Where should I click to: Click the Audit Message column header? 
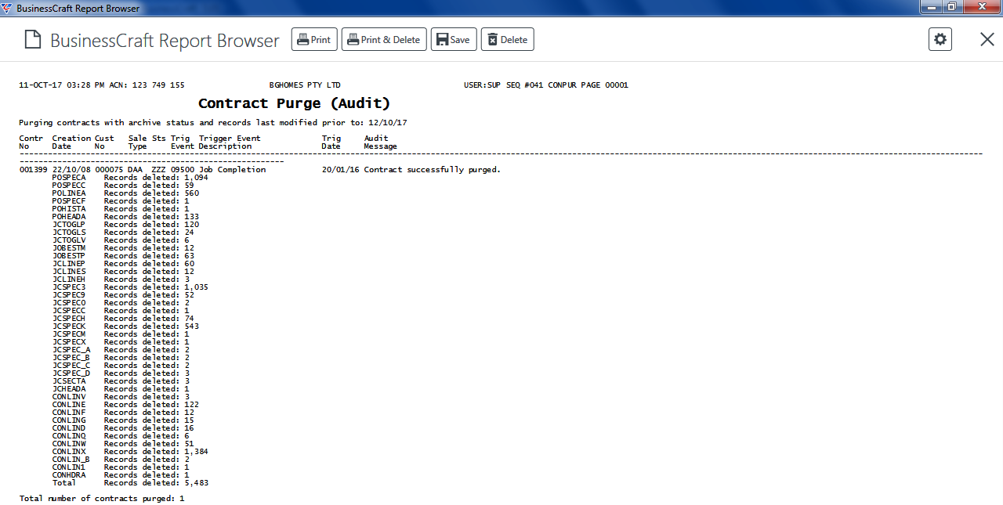coord(381,142)
